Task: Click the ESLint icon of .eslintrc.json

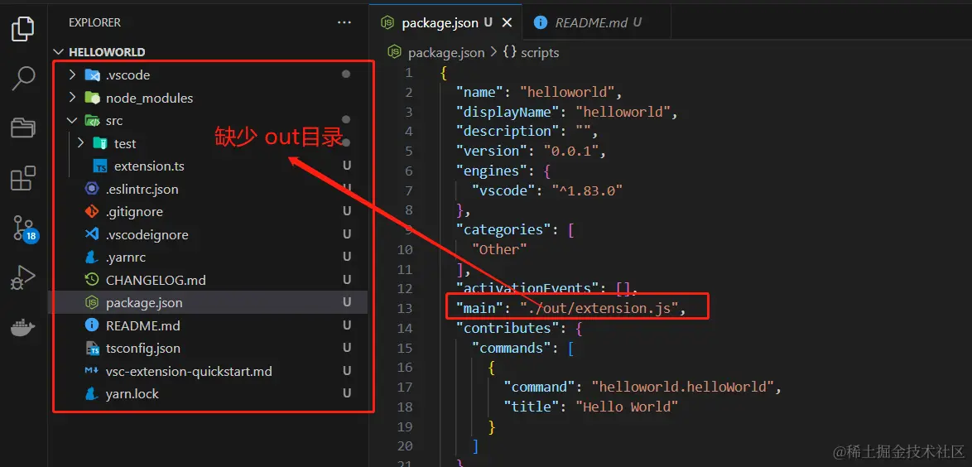Action: coord(93,189)
